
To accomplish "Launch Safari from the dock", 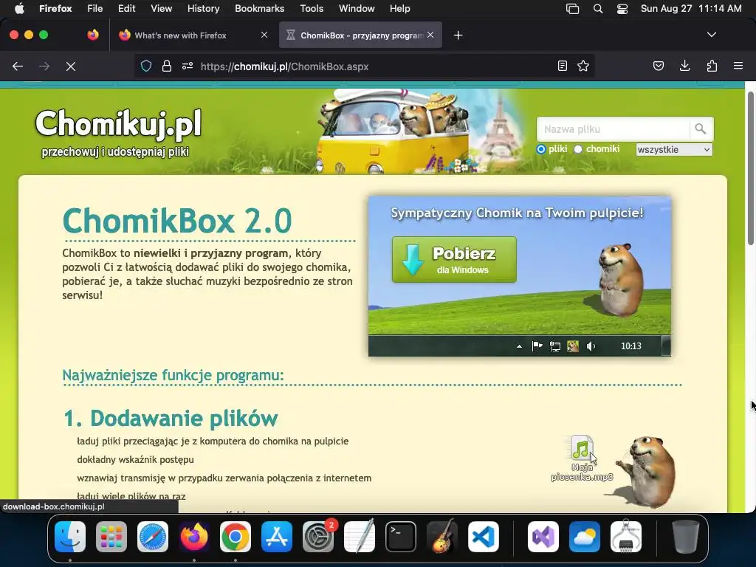I will click(x=153, y=537).
